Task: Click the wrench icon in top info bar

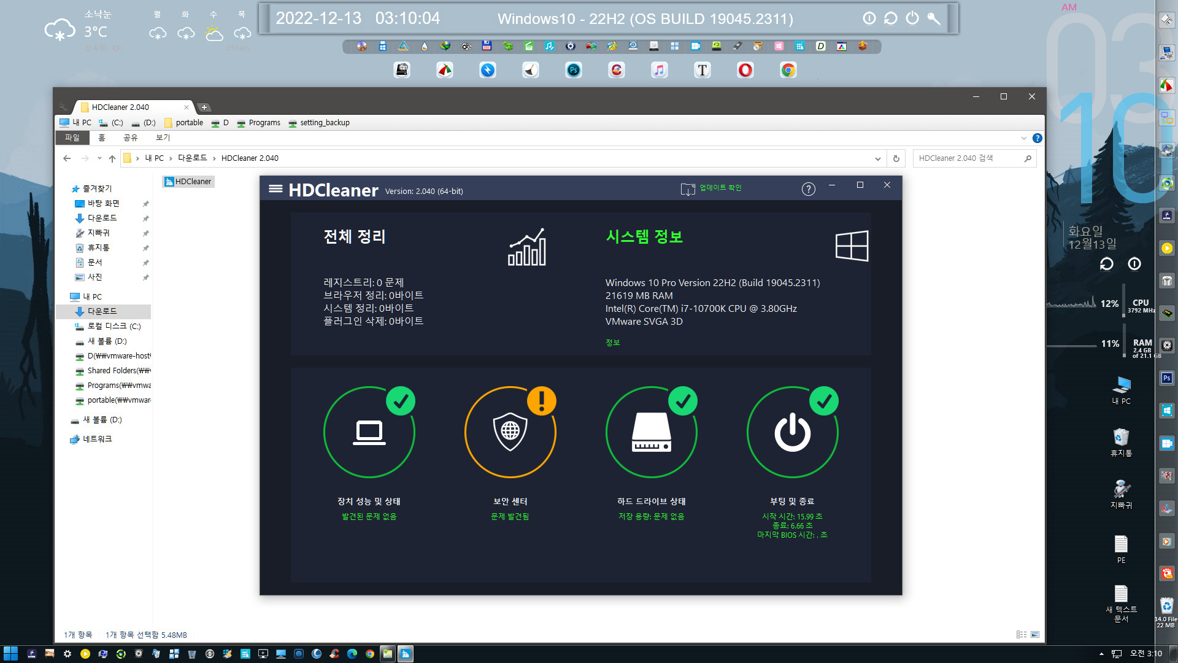Action: point(934,18)
